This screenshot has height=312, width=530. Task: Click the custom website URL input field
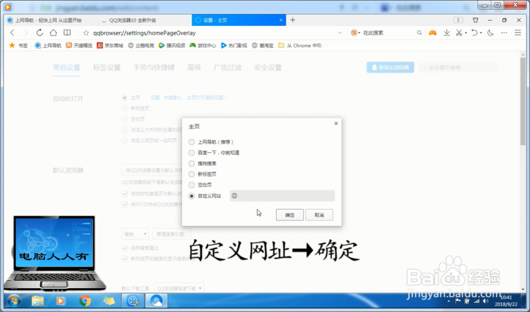coord(282,196)
